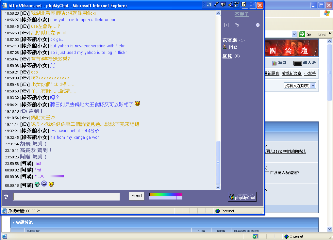Image resolution: width=333 pixels, height=240 pixels.
Task: Click the green Go arrow in background browser
Action: click(302, 34)
